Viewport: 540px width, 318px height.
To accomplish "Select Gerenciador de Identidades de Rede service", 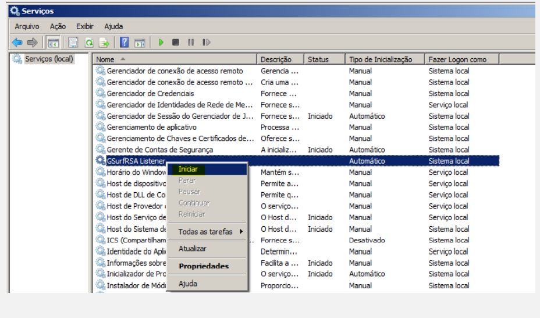I will tap(179, 105).
